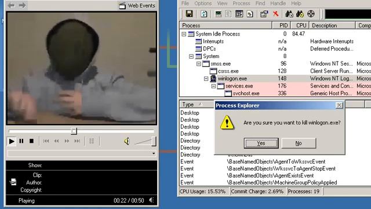Click the CPU Usage status bar entry
This screenshot has height=209, width=371.
tap(203, 192)
